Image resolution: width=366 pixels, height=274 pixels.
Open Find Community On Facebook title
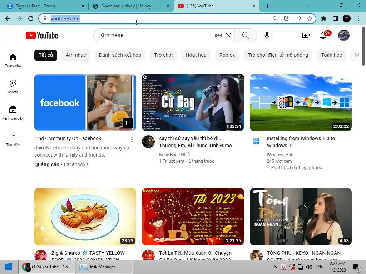pos(68,138)
